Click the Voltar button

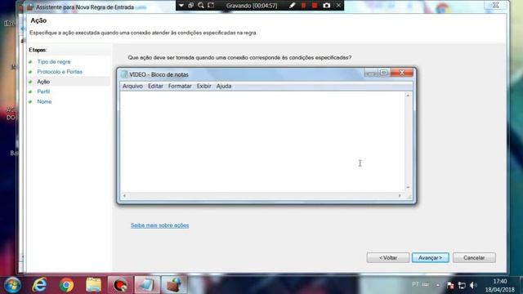click(x=388, y=258)
